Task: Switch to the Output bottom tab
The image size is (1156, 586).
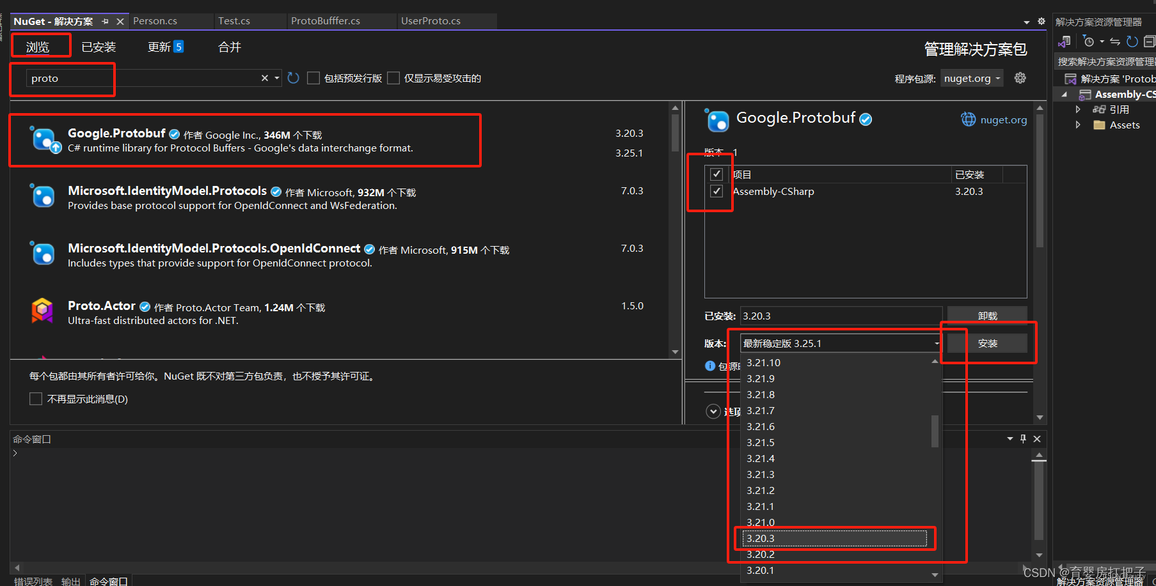Action: [70, 581]
